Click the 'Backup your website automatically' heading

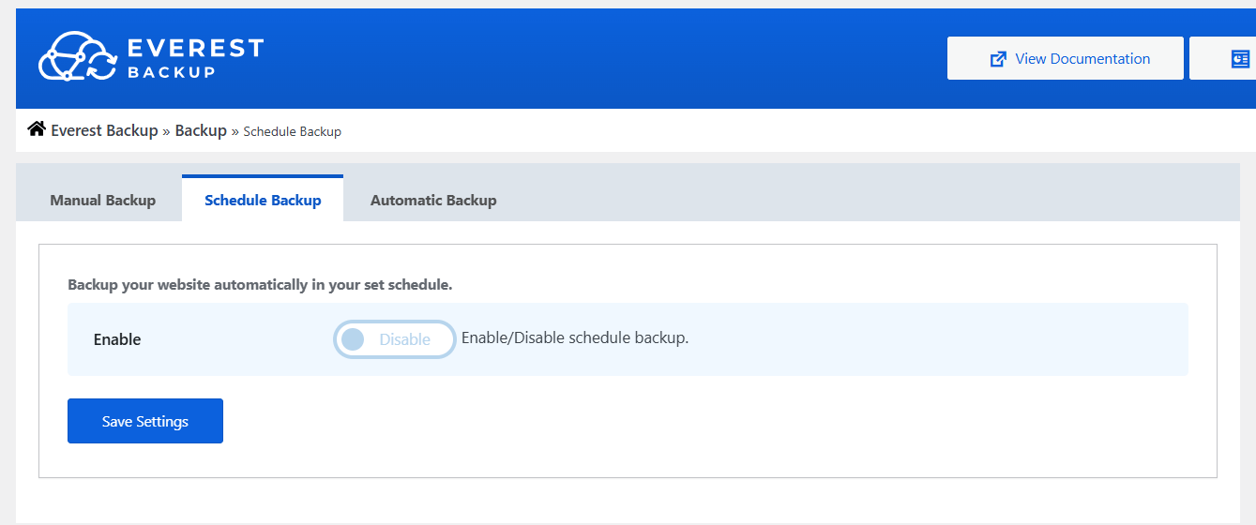(x=260, y=284)
